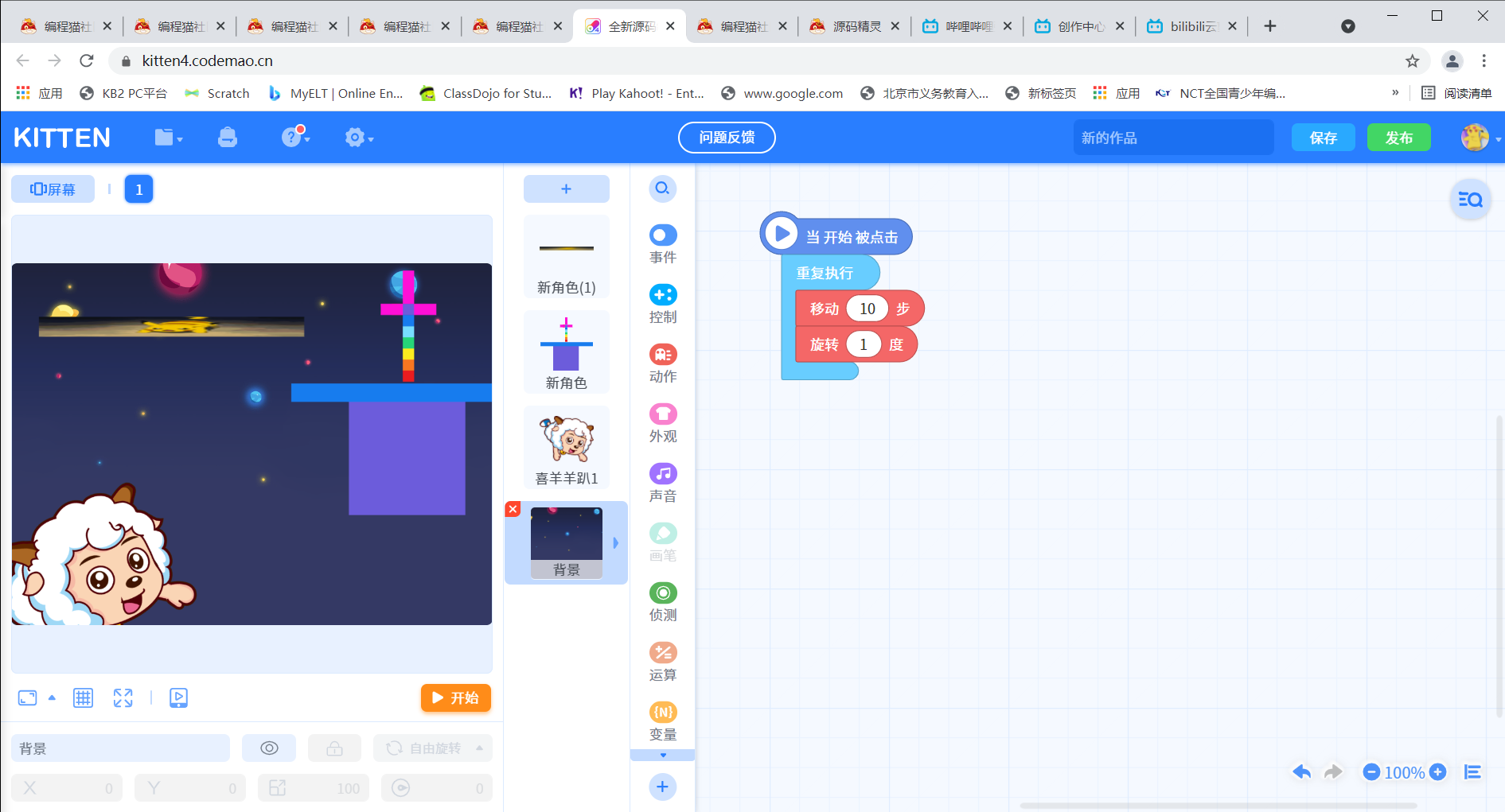The height and width of the screenshot is (812, 1505).
Task: Toggle the stage grid display
Action: pyautogui.click(x=83, y=697)
